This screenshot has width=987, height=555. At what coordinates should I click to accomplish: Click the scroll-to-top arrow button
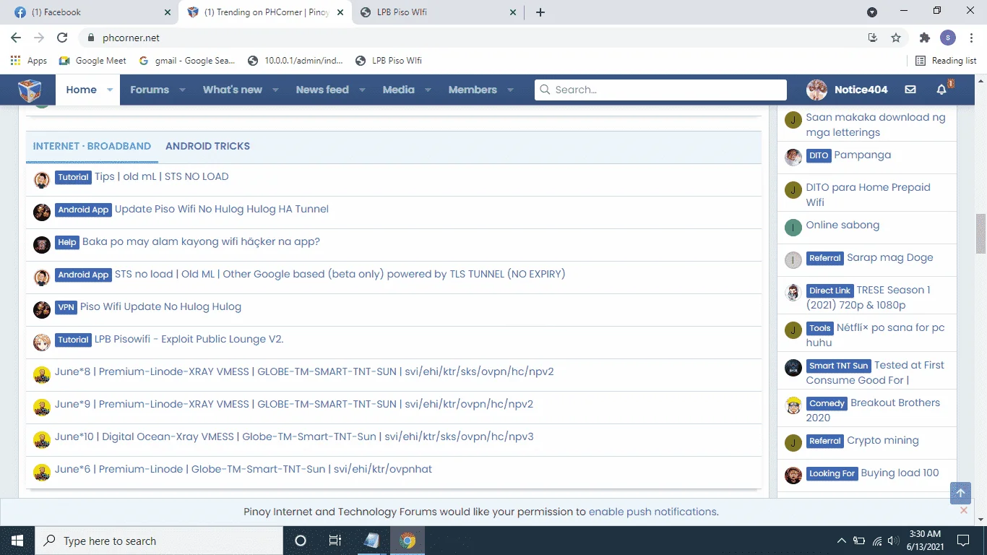tap(960, 493)
